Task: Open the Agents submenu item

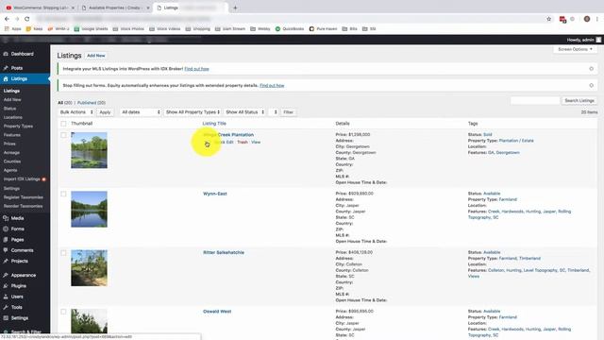Action: coord(10,170)
